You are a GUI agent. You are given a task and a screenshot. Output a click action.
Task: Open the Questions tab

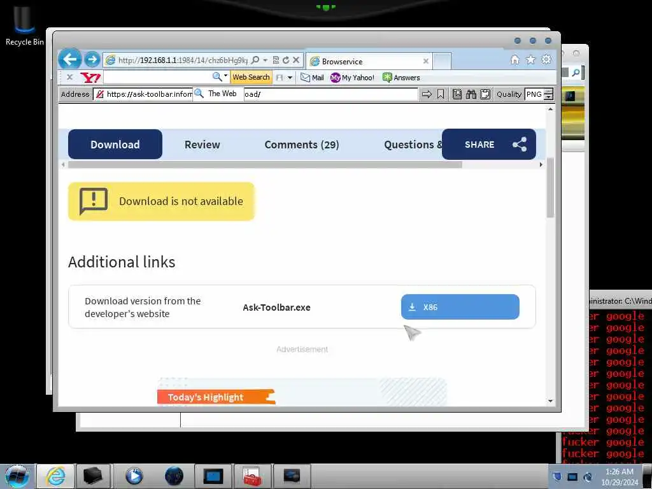pos(412,145)
